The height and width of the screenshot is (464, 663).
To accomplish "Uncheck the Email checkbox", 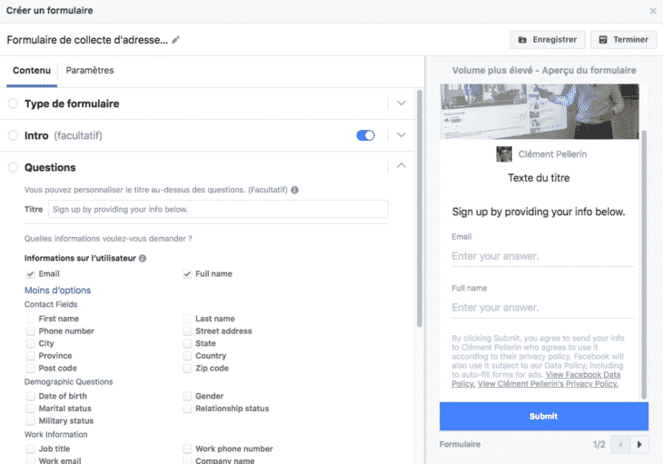I will pyautogui.click(x=31, y=273).
